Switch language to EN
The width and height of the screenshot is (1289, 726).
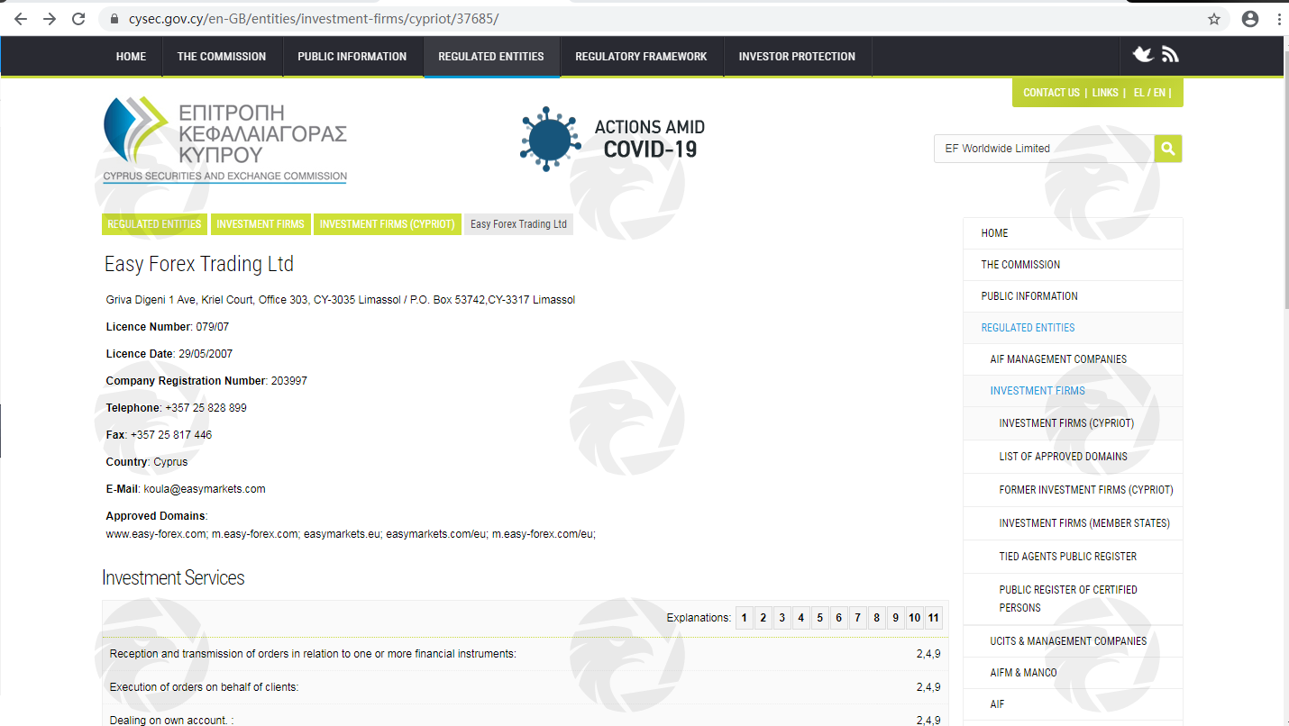(x=1159, y=93)
